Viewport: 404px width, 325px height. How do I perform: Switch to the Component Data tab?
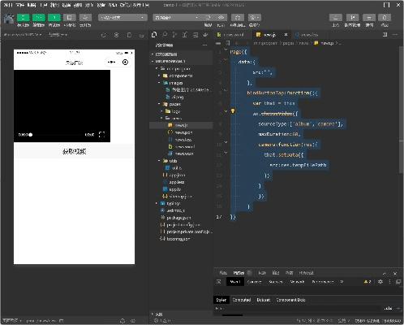[290, 300]
